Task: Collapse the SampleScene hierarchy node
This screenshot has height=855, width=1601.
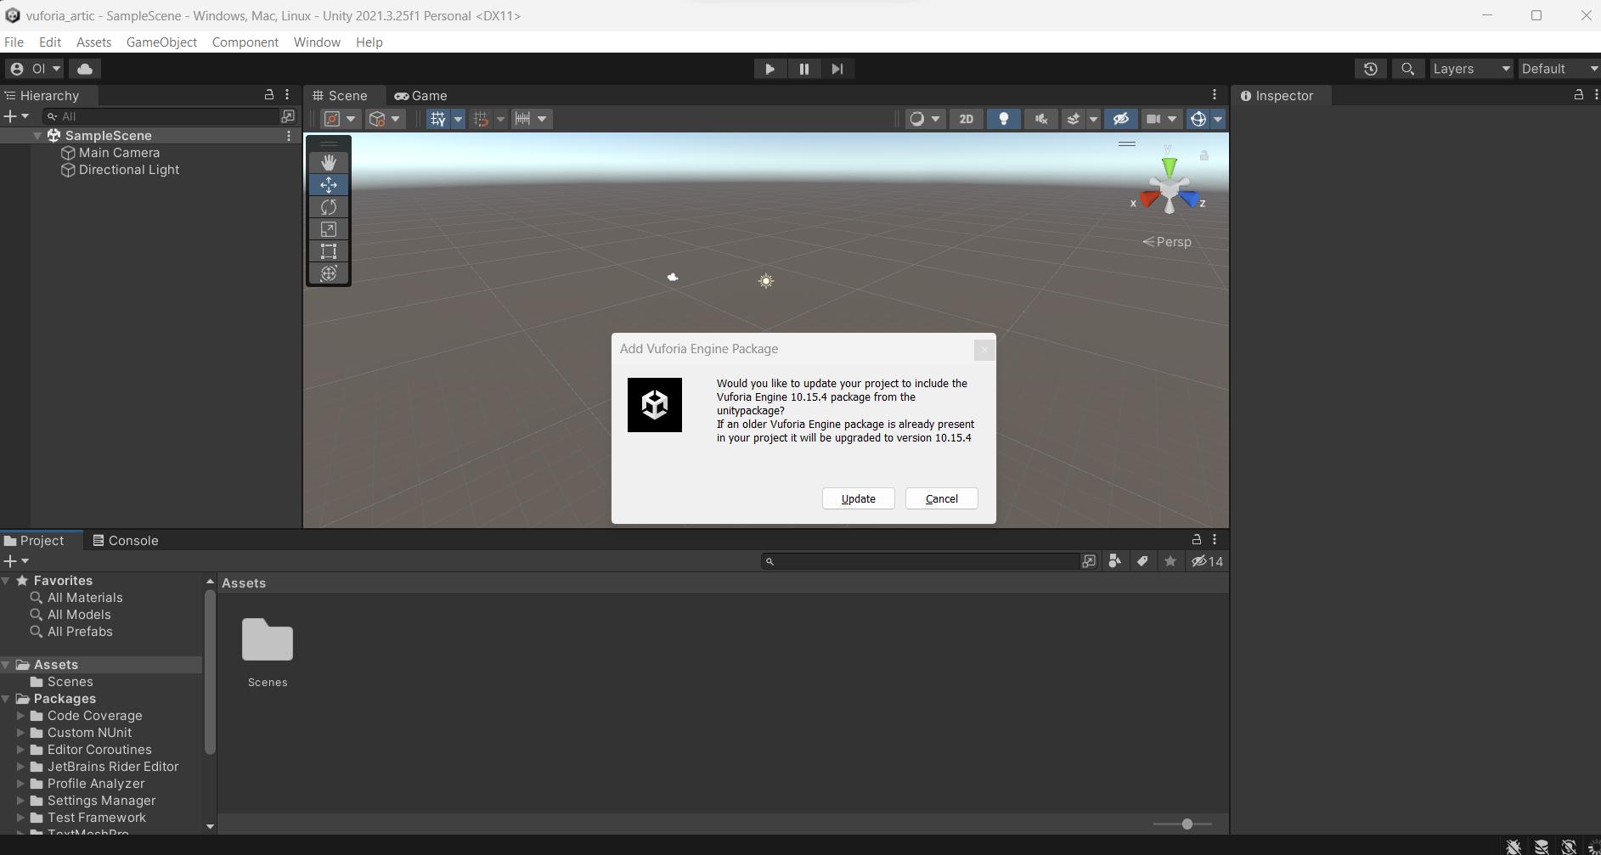Action: 37,136
